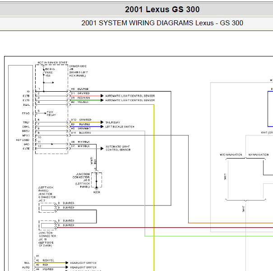This screenshot has height=271, width=273.
Task: Click the CLTS terminal label
Action: [x=26, y=100]
